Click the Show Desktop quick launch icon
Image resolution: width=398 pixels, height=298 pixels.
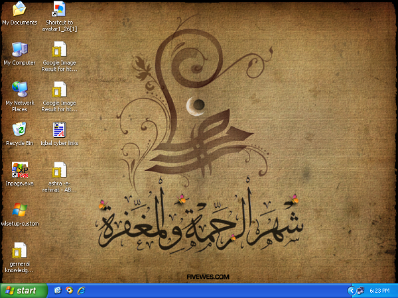pos(58,291)
